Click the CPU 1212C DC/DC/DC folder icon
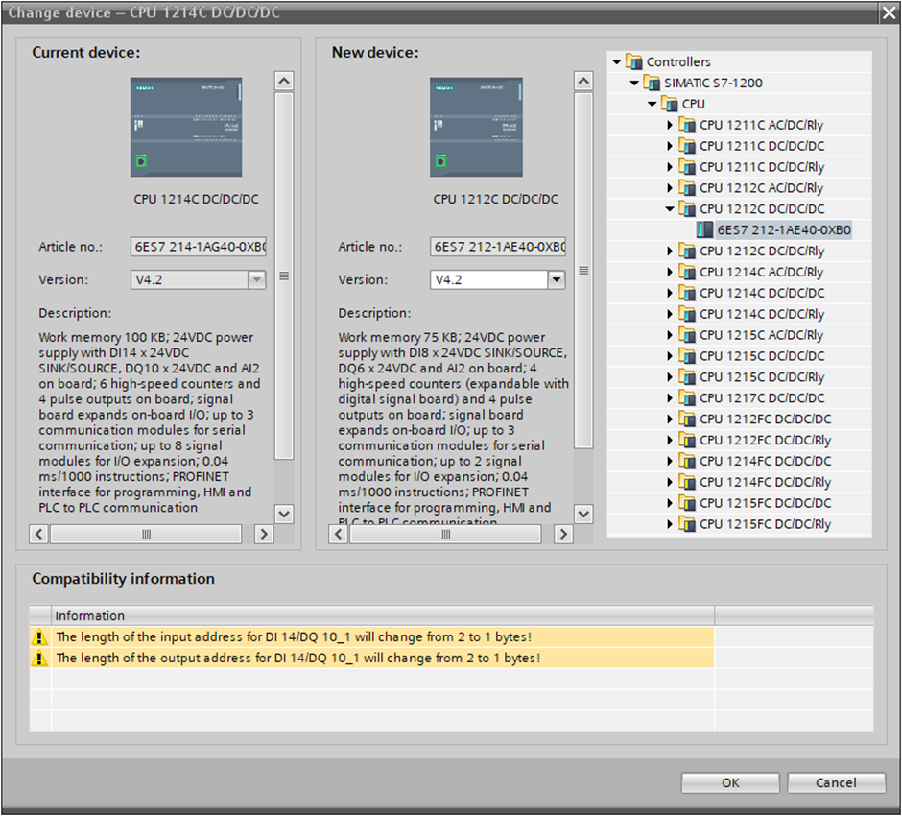The image size is (902, 816). pyautogui.click(x=687, y=209)
